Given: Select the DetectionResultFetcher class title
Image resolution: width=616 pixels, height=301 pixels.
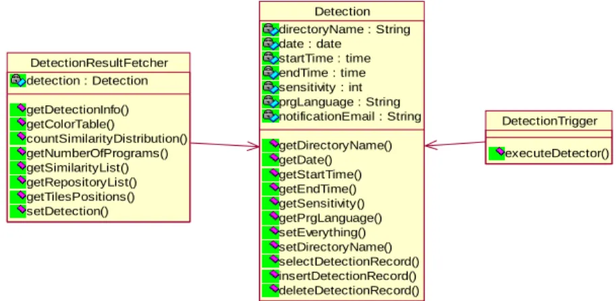Looking at the screenshot, I should pyautogui.click(x=99, y=63).
